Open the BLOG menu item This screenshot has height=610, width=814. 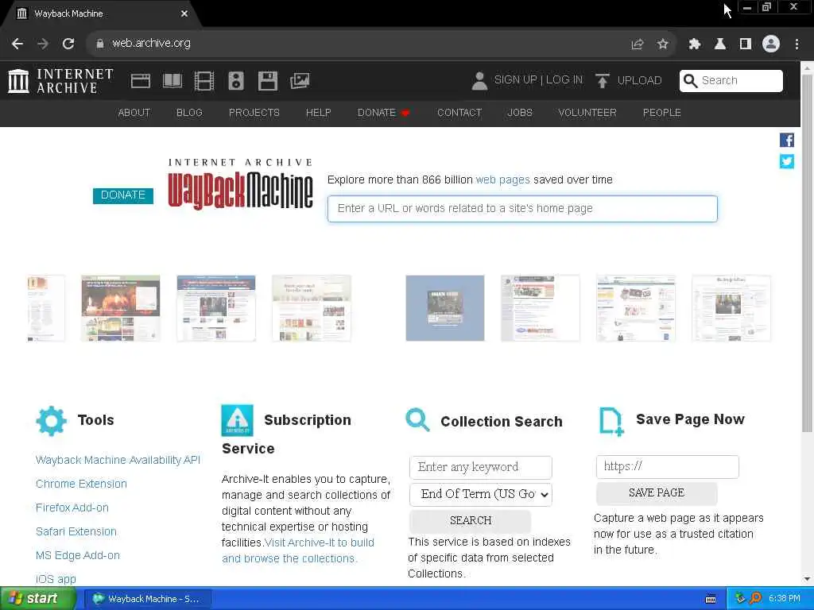[189, 113]
